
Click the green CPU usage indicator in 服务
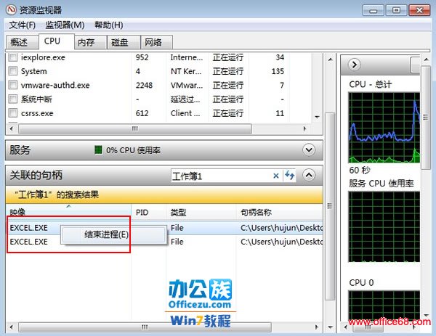(98, 150)
